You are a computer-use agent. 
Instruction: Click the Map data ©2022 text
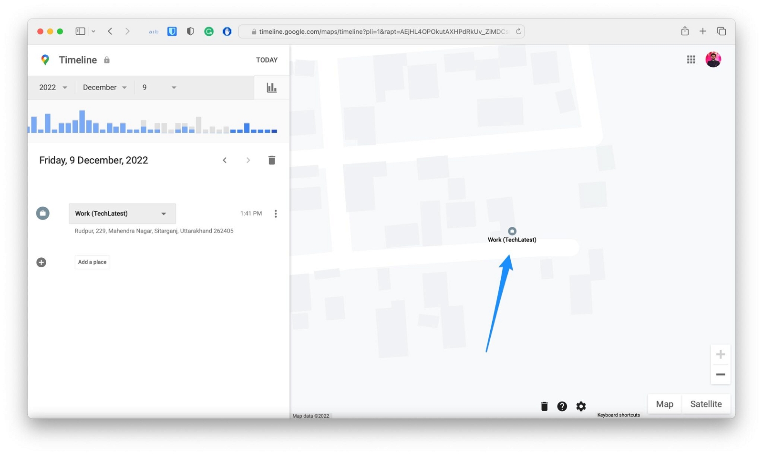(x=311, y=416)
